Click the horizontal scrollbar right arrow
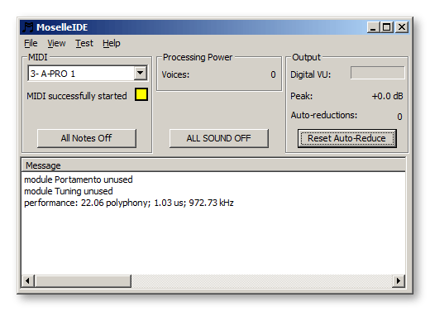 pos(399,280)
